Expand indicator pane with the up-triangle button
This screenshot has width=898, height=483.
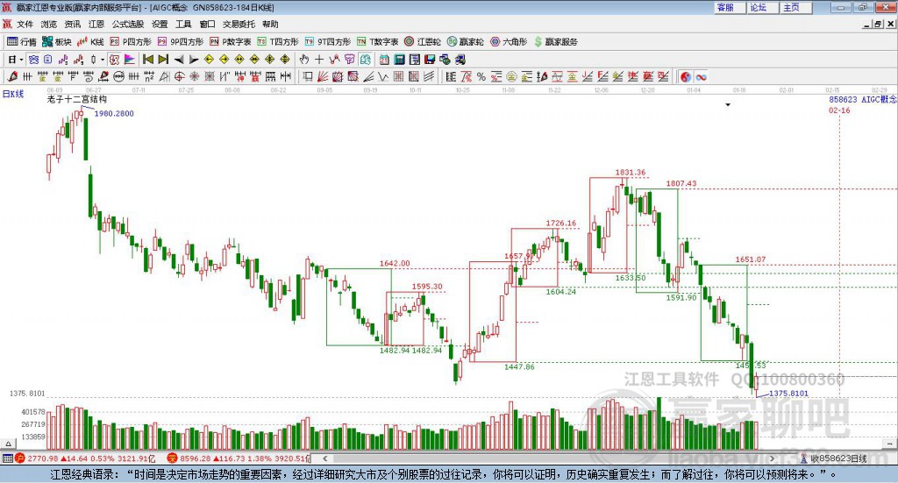point(8,444)
